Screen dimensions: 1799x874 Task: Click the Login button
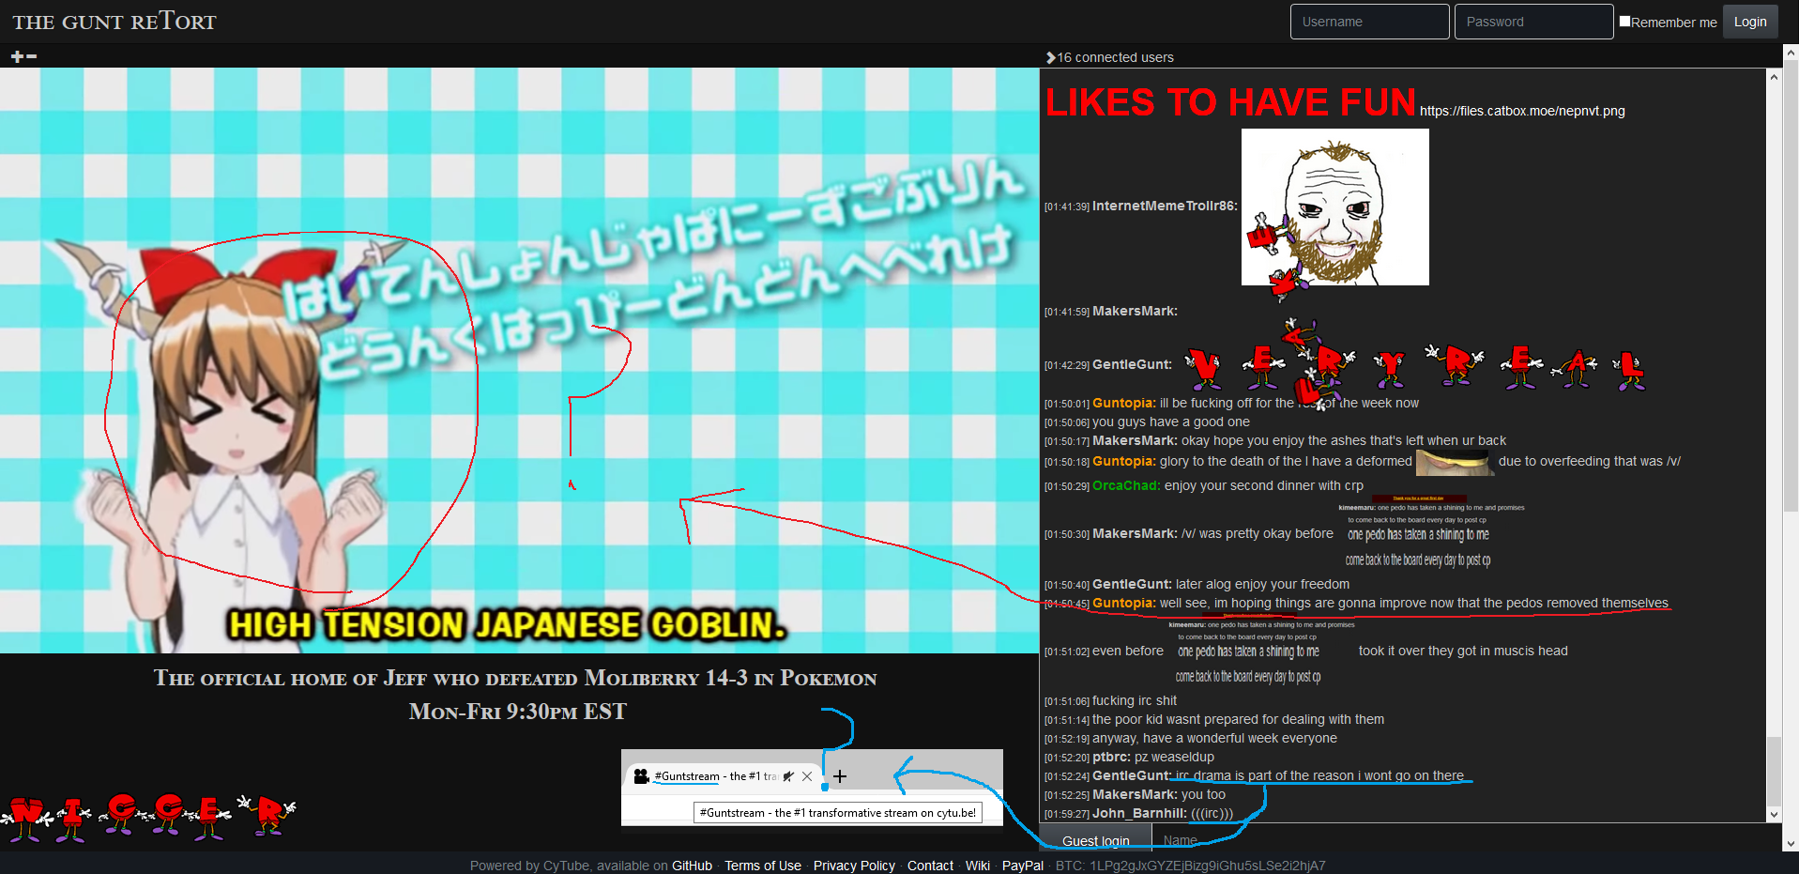tap(1750, 22)
